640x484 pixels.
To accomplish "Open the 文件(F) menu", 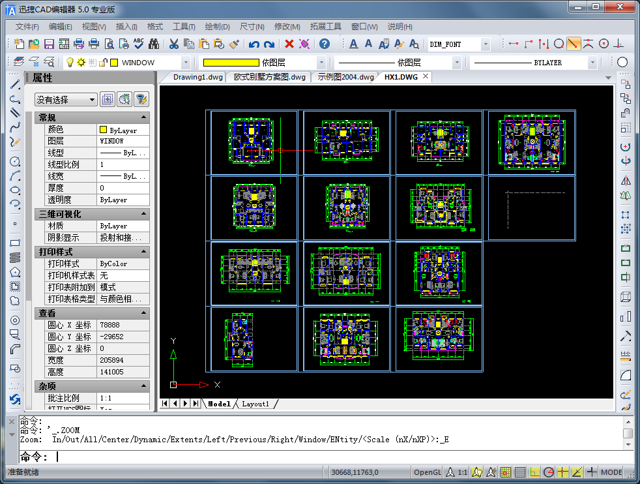I will [27, 27].
